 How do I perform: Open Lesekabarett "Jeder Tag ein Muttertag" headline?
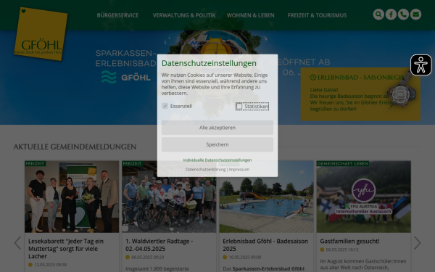click(x=66, y=249)
